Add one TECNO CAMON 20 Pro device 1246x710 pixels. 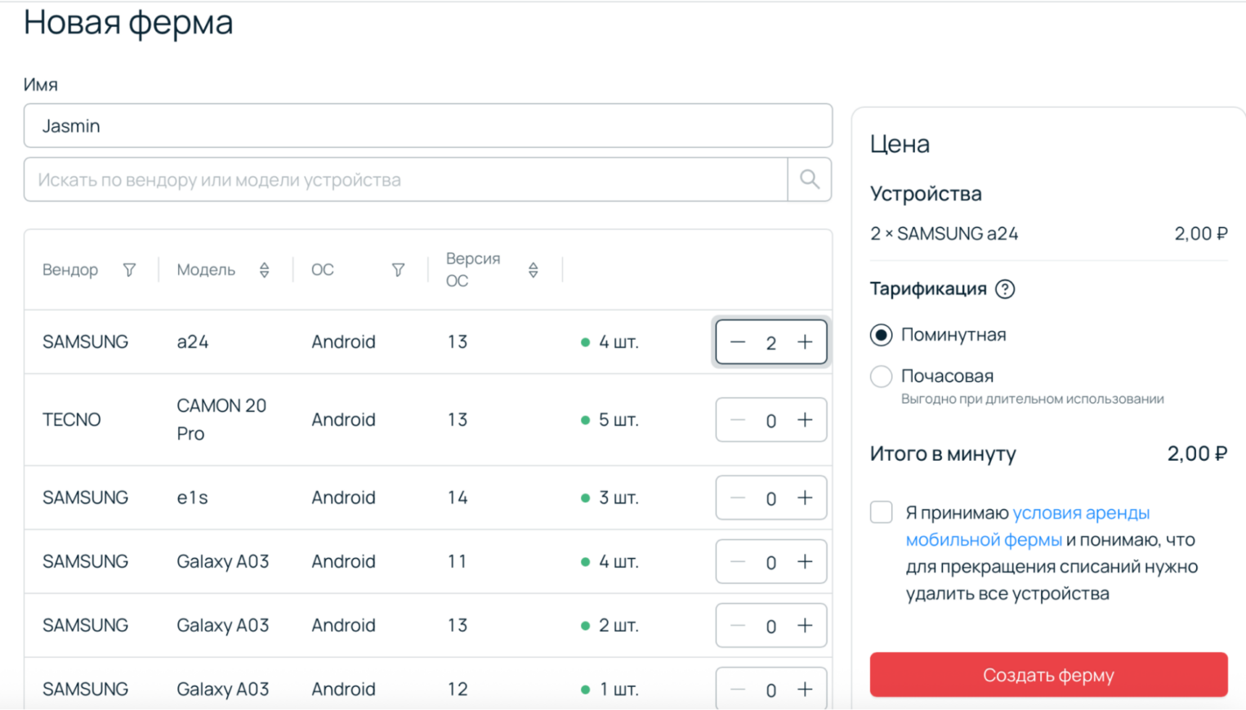805,420
